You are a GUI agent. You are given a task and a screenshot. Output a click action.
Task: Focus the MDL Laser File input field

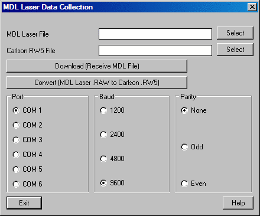155,34
